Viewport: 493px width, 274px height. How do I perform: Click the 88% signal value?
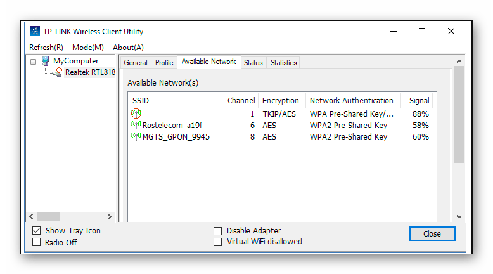click(421, 114)
